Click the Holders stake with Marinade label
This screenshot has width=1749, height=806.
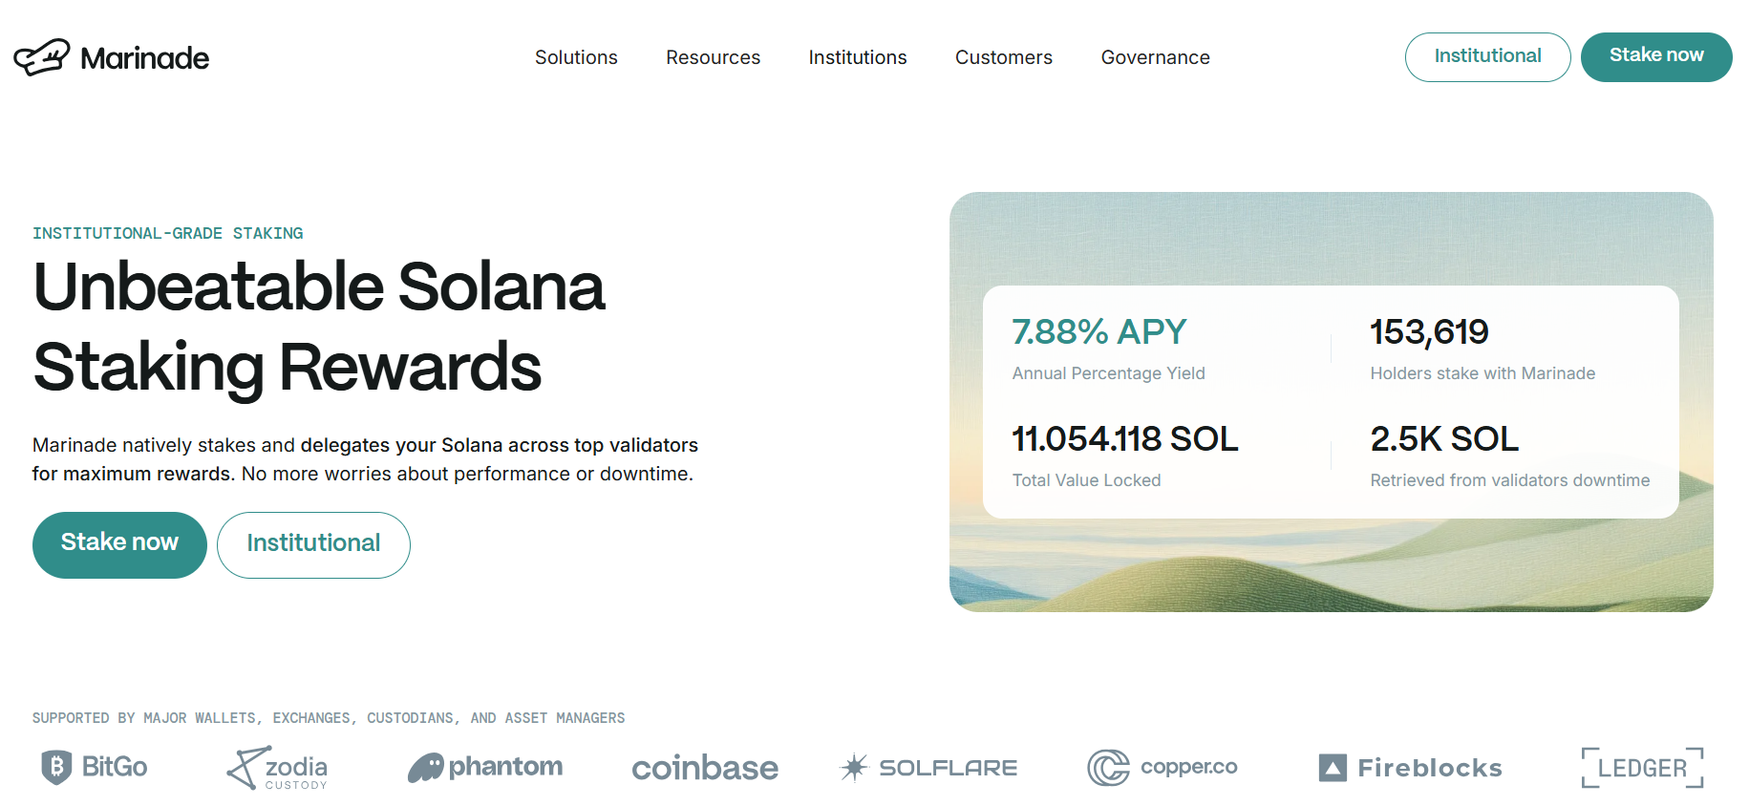pos(1482,373)
